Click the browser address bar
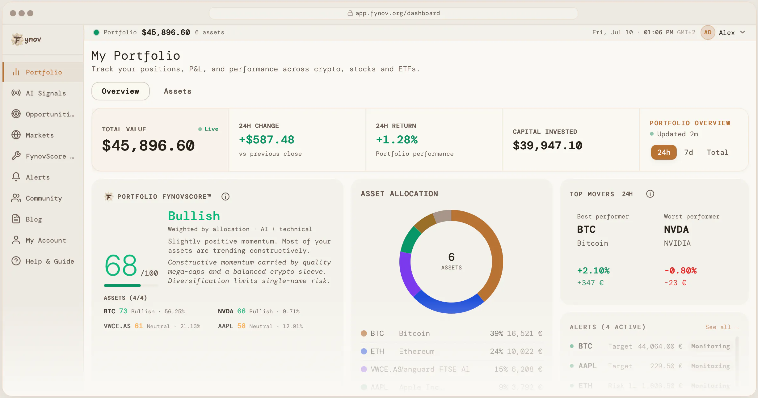The width and height of the screenshot is (758, 398). (x=393, y=13)
